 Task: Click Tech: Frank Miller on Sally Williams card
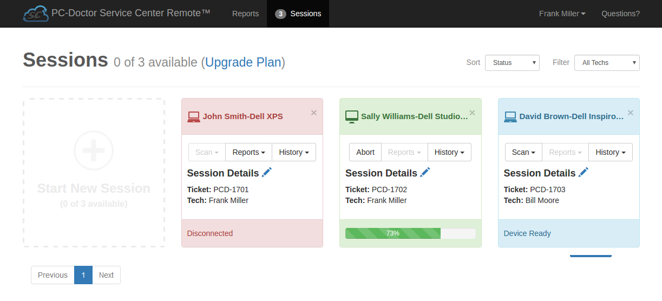(376, 200)
